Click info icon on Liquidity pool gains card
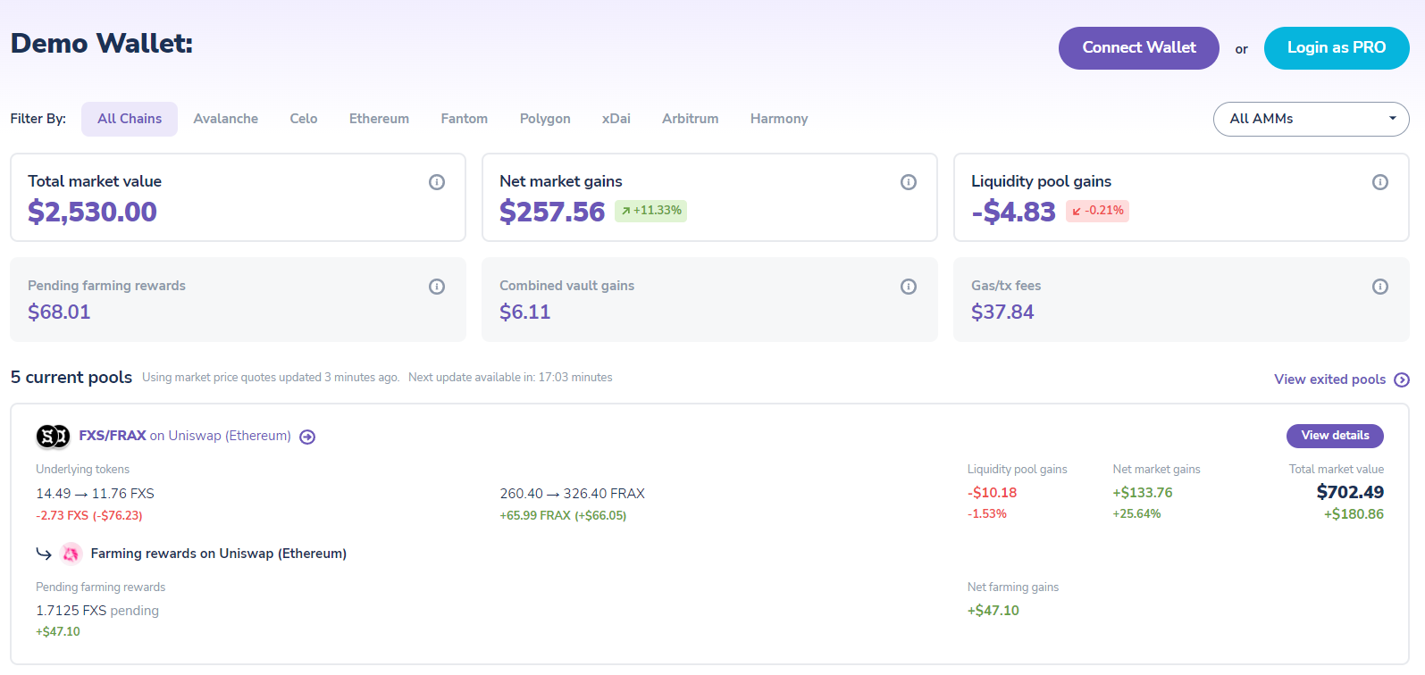This screenshot has height=675, width=1425. [x=1380, y=182]
